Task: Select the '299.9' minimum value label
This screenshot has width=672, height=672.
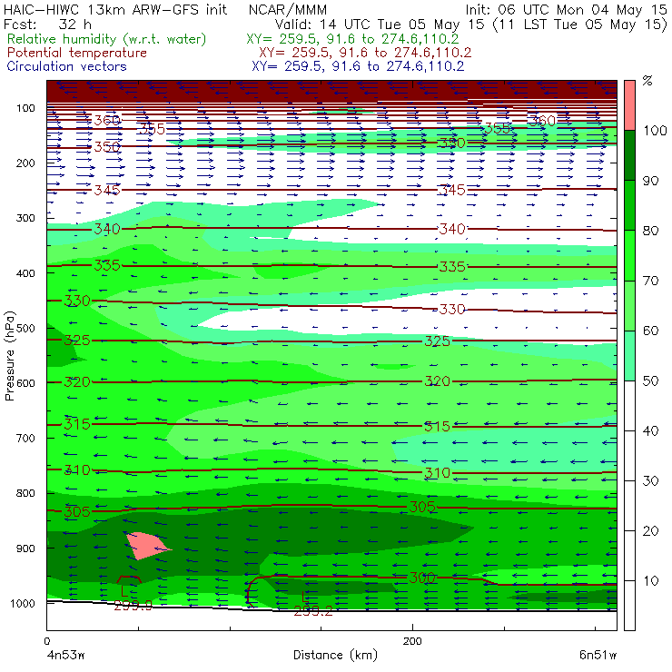Action: (x=133, y=605)
